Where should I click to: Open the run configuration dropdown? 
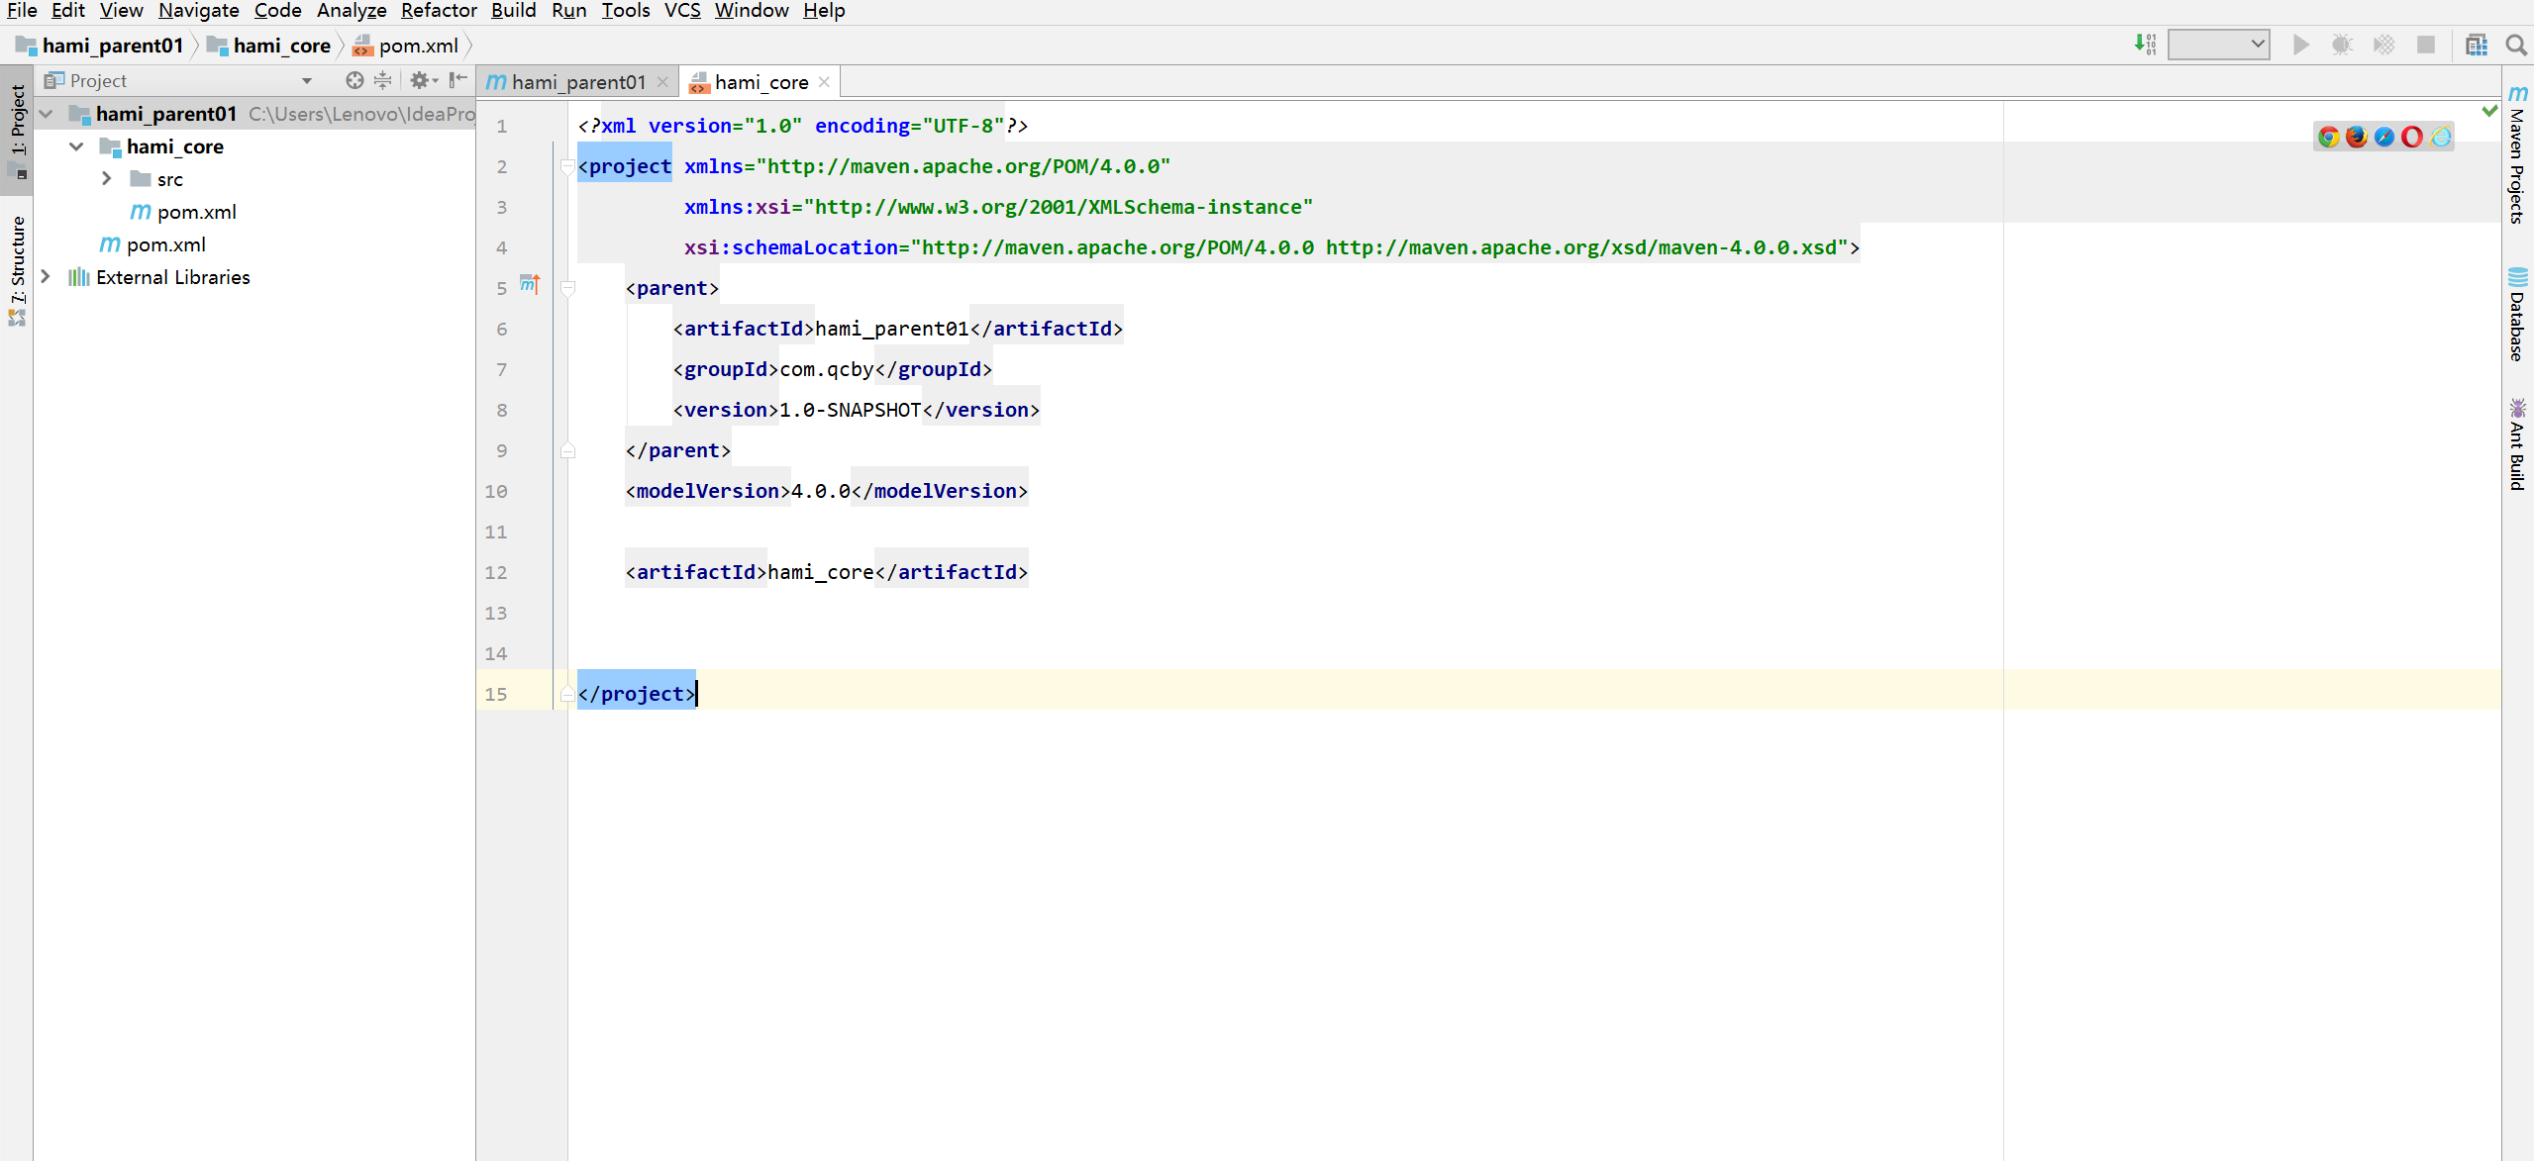coord(2218,45)
